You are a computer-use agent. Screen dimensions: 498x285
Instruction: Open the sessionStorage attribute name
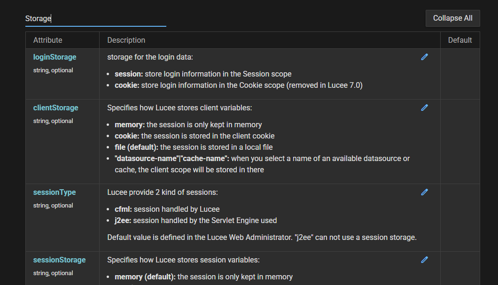59,260
